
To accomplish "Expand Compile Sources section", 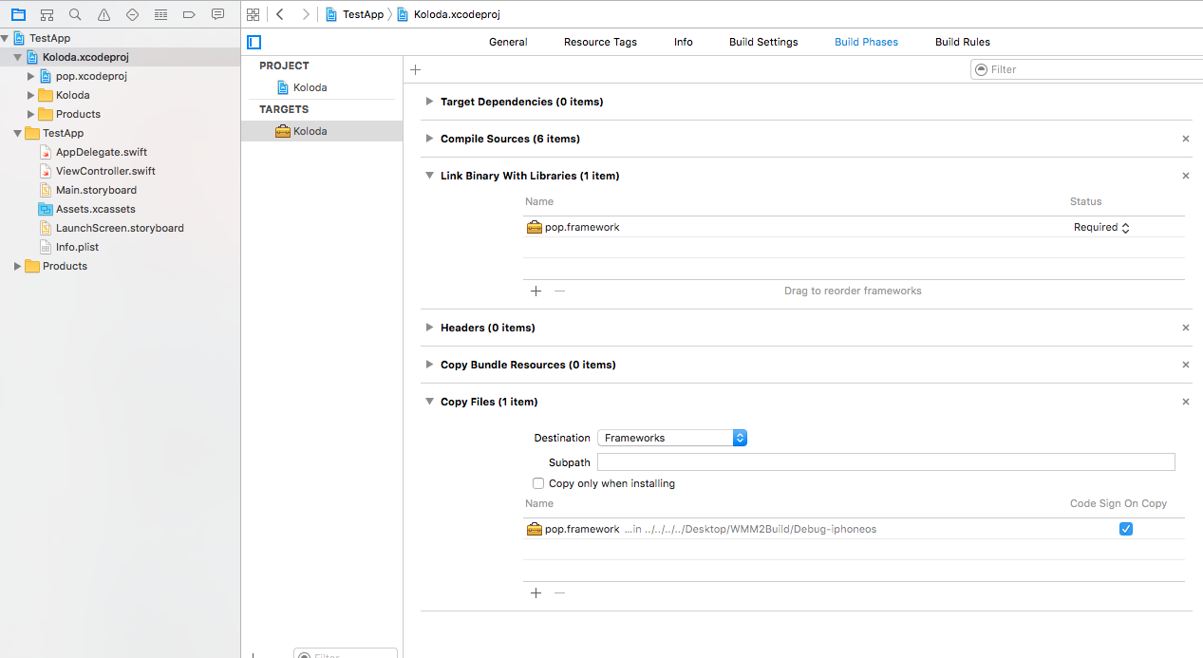I will [429, 139].
